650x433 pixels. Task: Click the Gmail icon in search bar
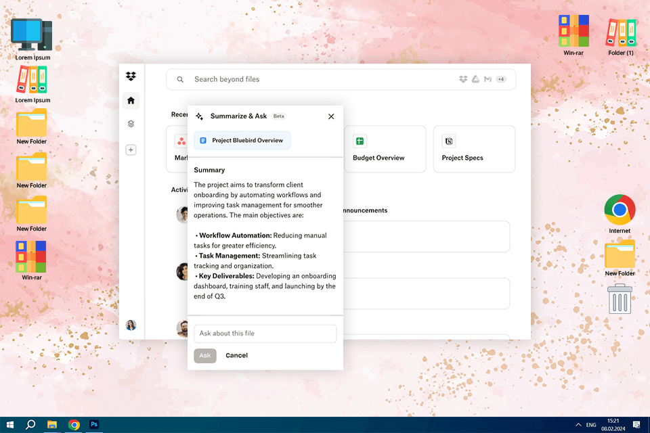(488, 79)
